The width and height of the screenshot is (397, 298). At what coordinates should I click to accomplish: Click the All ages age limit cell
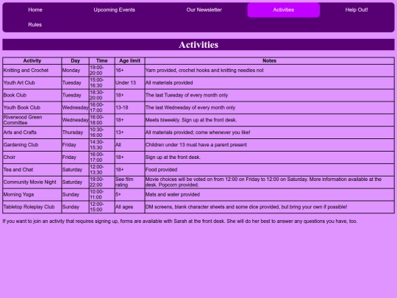[130, 207]
